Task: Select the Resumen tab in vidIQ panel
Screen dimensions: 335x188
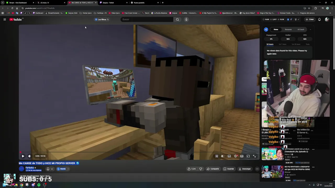Action: click(x=288, y=30)
